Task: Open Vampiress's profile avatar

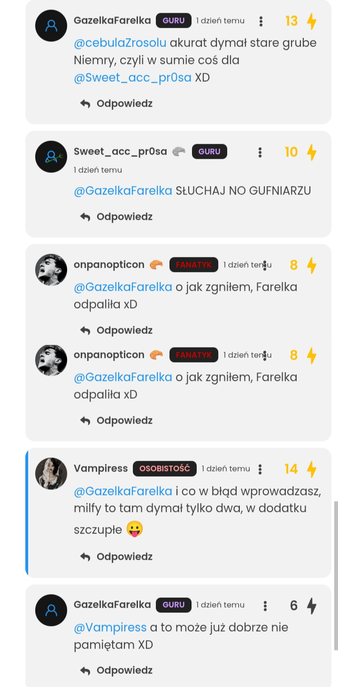Action: [51, 473]
